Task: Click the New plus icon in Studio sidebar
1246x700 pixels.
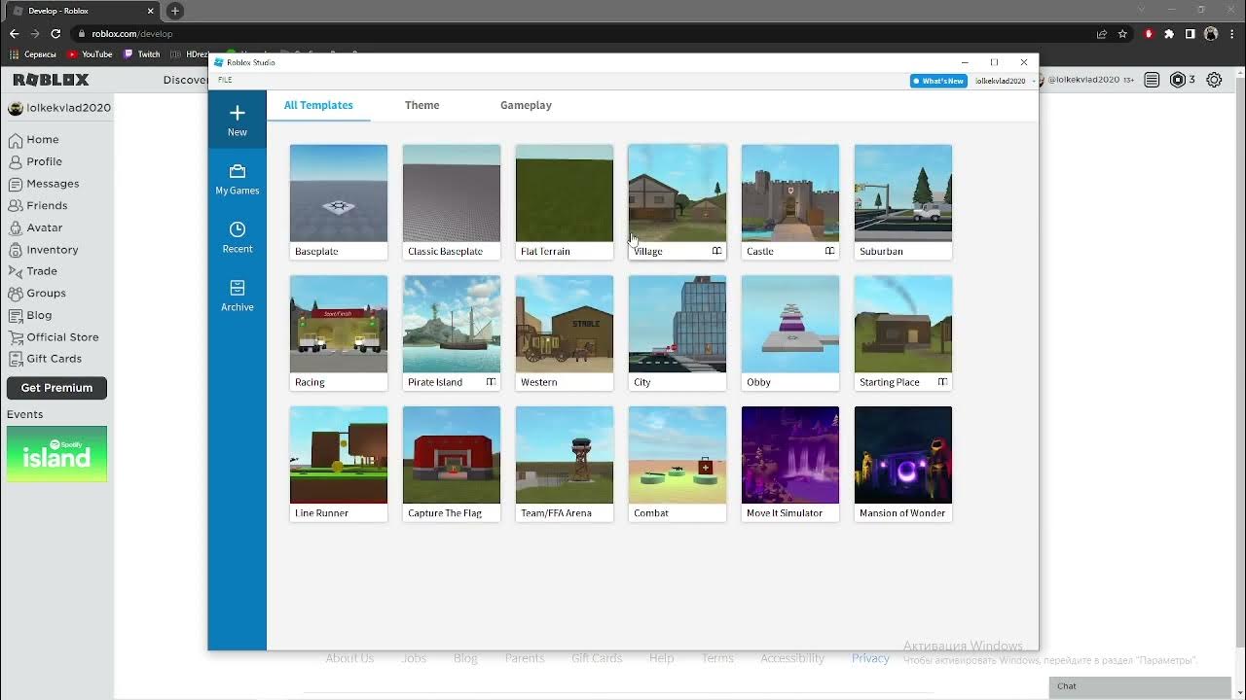Action: pos(238,113)
